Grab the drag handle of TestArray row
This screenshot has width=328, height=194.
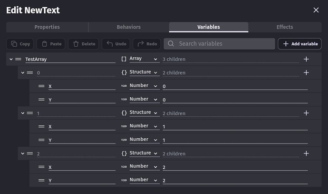(18, 59)
